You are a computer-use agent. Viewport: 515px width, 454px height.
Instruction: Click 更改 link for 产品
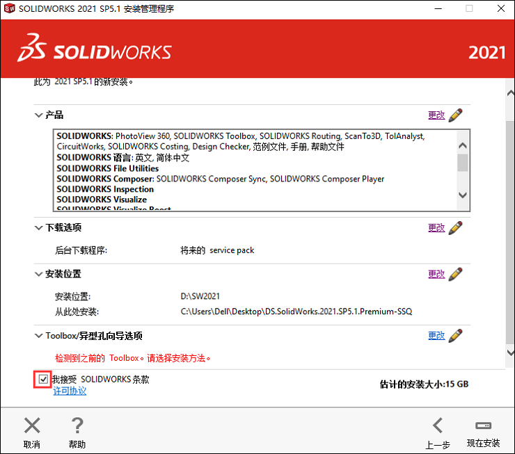point(436,115)
